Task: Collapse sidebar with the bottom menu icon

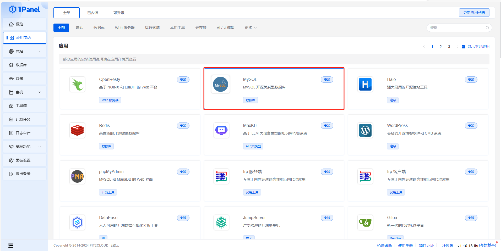Action: (11, 246)
